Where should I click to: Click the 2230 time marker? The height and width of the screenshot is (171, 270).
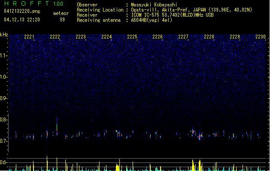[x=261, y=37]
